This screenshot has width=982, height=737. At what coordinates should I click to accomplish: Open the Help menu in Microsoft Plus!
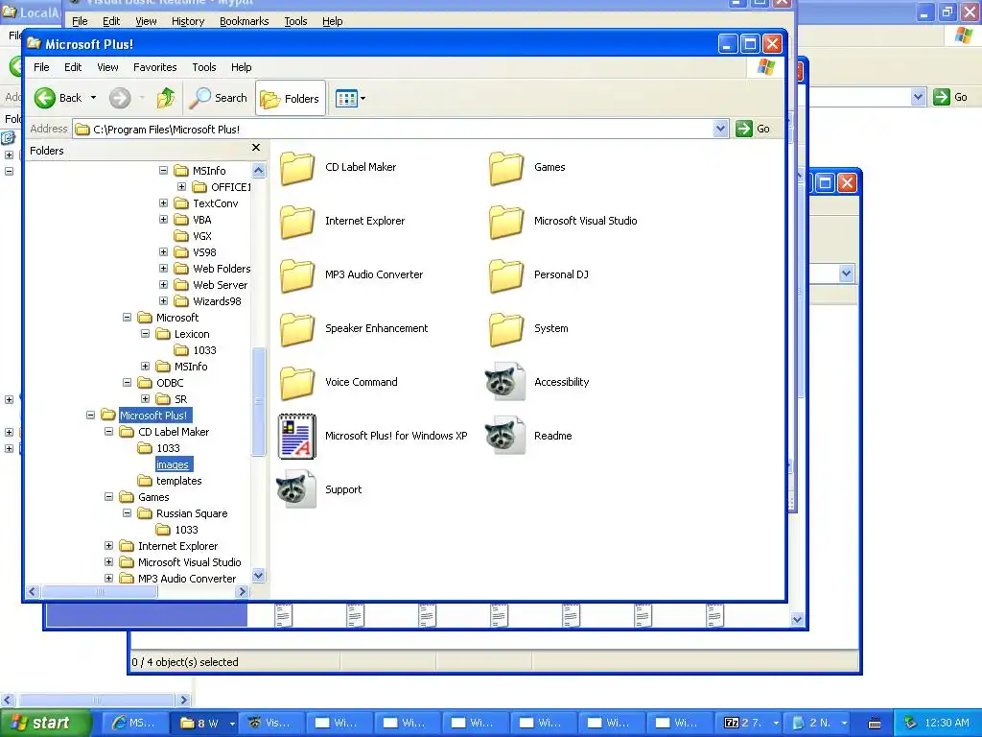click(241, 67)
